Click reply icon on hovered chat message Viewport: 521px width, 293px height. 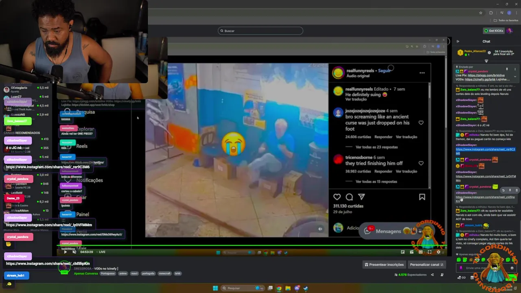click(503, 190)
